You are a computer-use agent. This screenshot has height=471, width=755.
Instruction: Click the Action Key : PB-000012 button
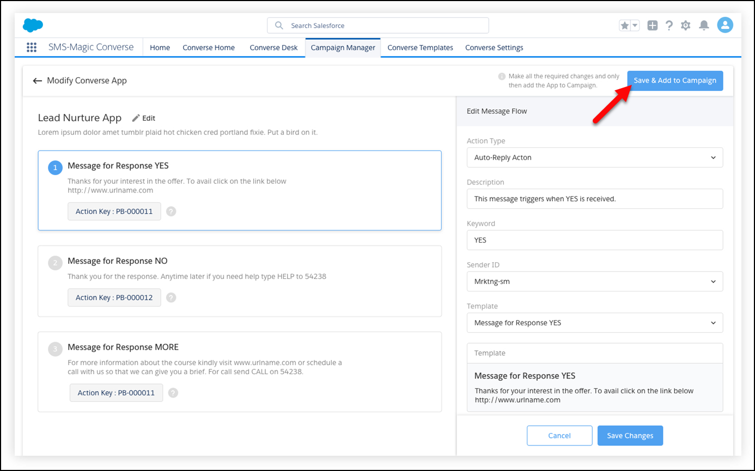[x=114, y=298]
